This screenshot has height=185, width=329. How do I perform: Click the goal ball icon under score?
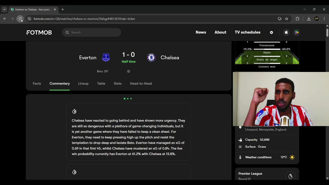click(x=129, y=71)
